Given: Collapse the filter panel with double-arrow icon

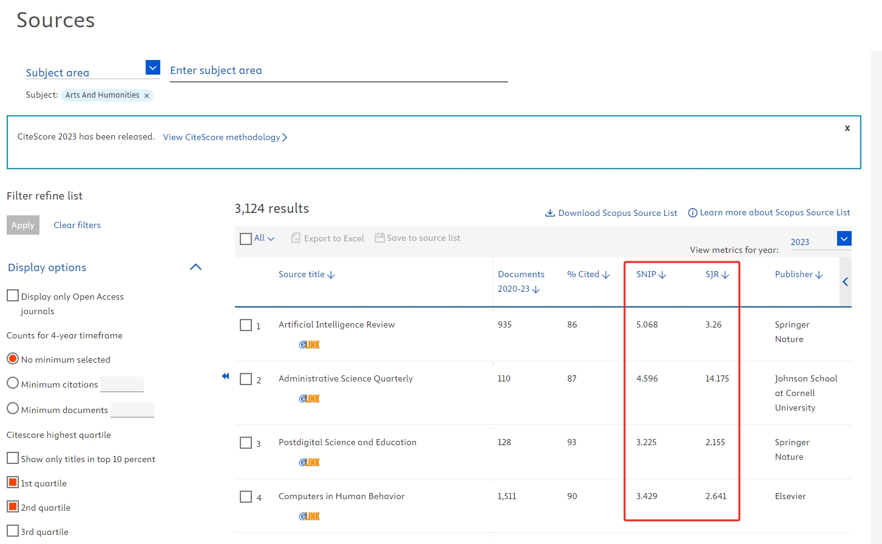Looking at the screenshot, I should click(x=226, y=376).
